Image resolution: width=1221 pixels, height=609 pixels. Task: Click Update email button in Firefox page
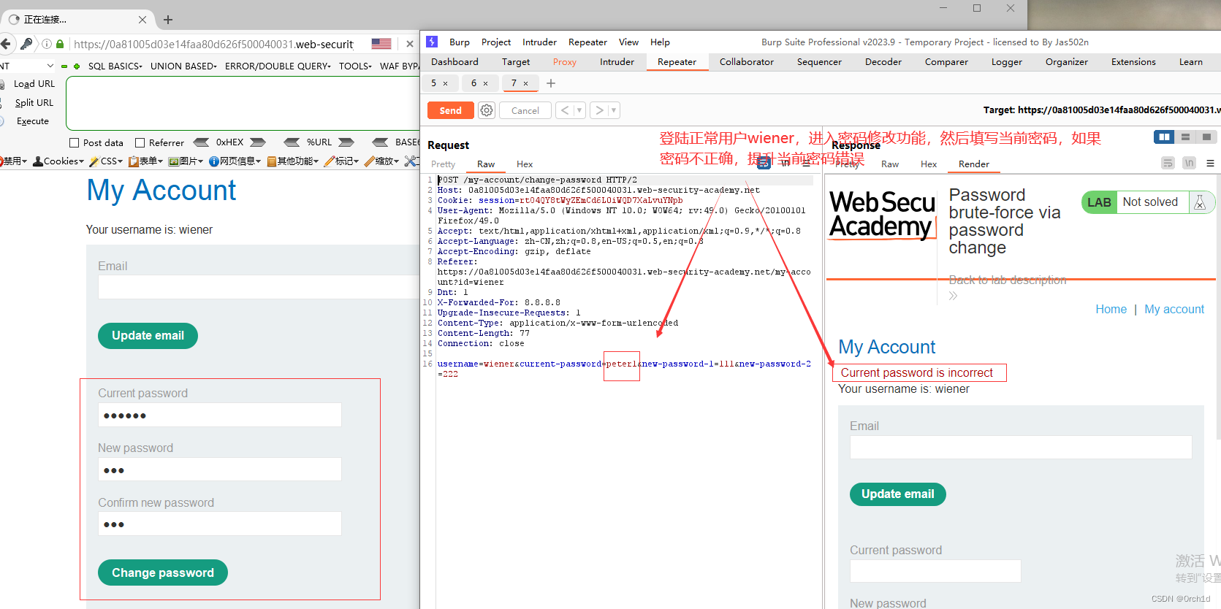[x=148, y=335]
